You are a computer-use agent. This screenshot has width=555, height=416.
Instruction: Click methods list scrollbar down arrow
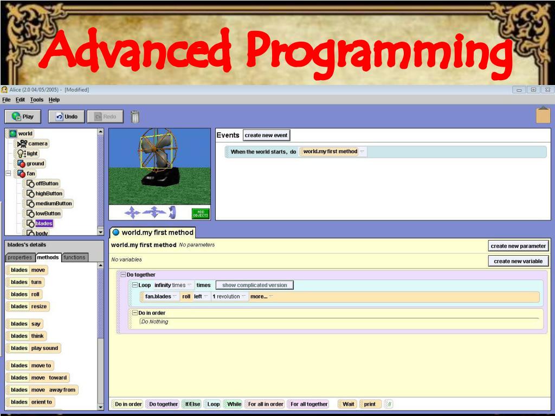pyautogui.click(x=100, y=407)
